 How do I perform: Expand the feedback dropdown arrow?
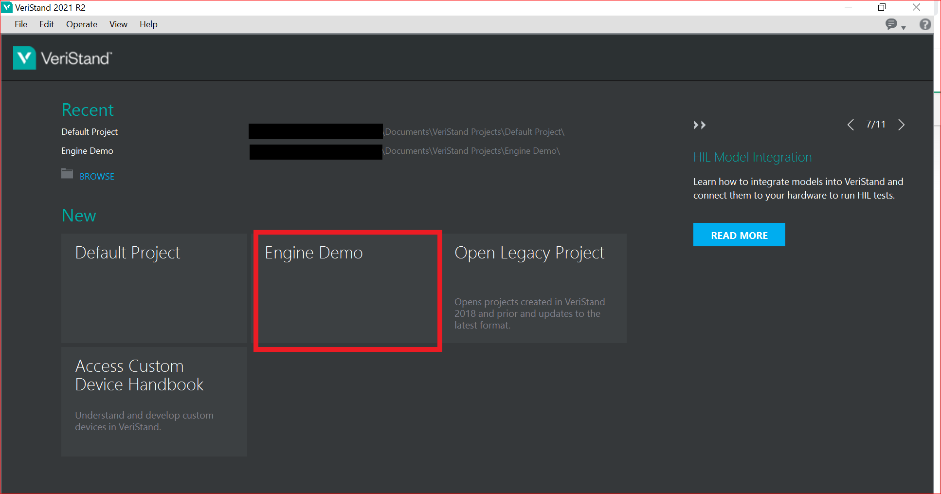904,28
